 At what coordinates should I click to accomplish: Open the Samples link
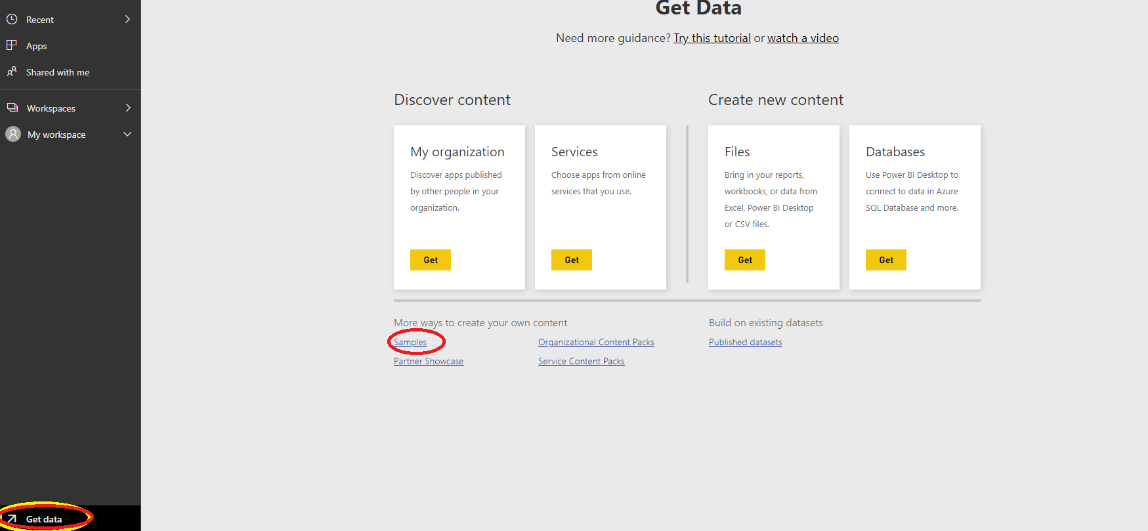[x=410, y=342]
